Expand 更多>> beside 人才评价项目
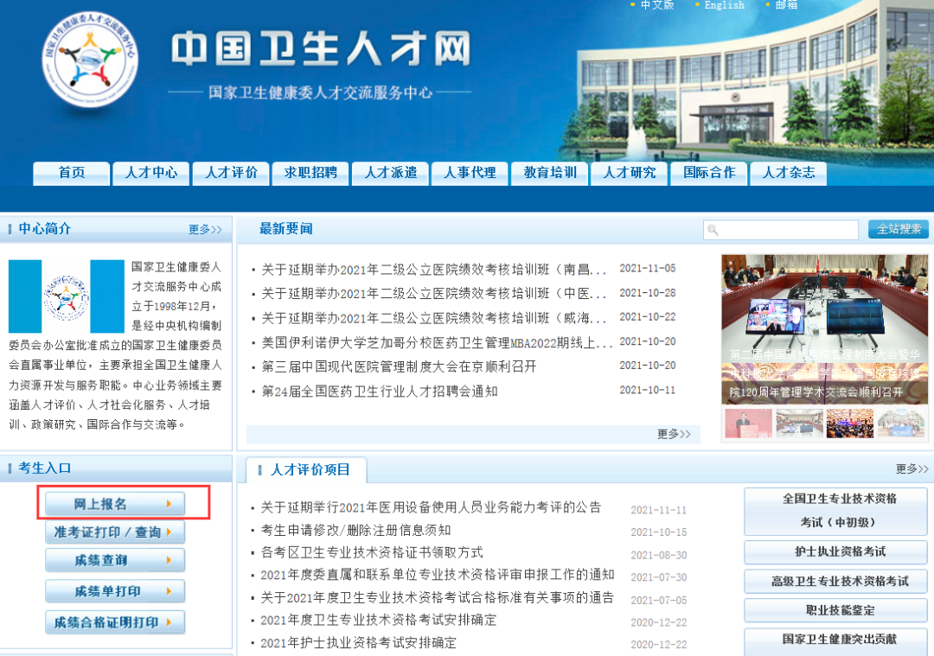934x656 pixels. pos(911,468)
